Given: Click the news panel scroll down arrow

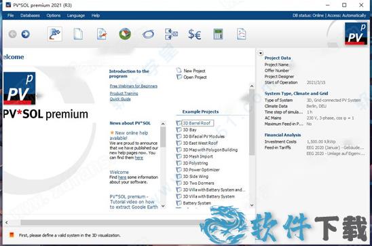Looking at the screenshot, I should tap(163, 206).
